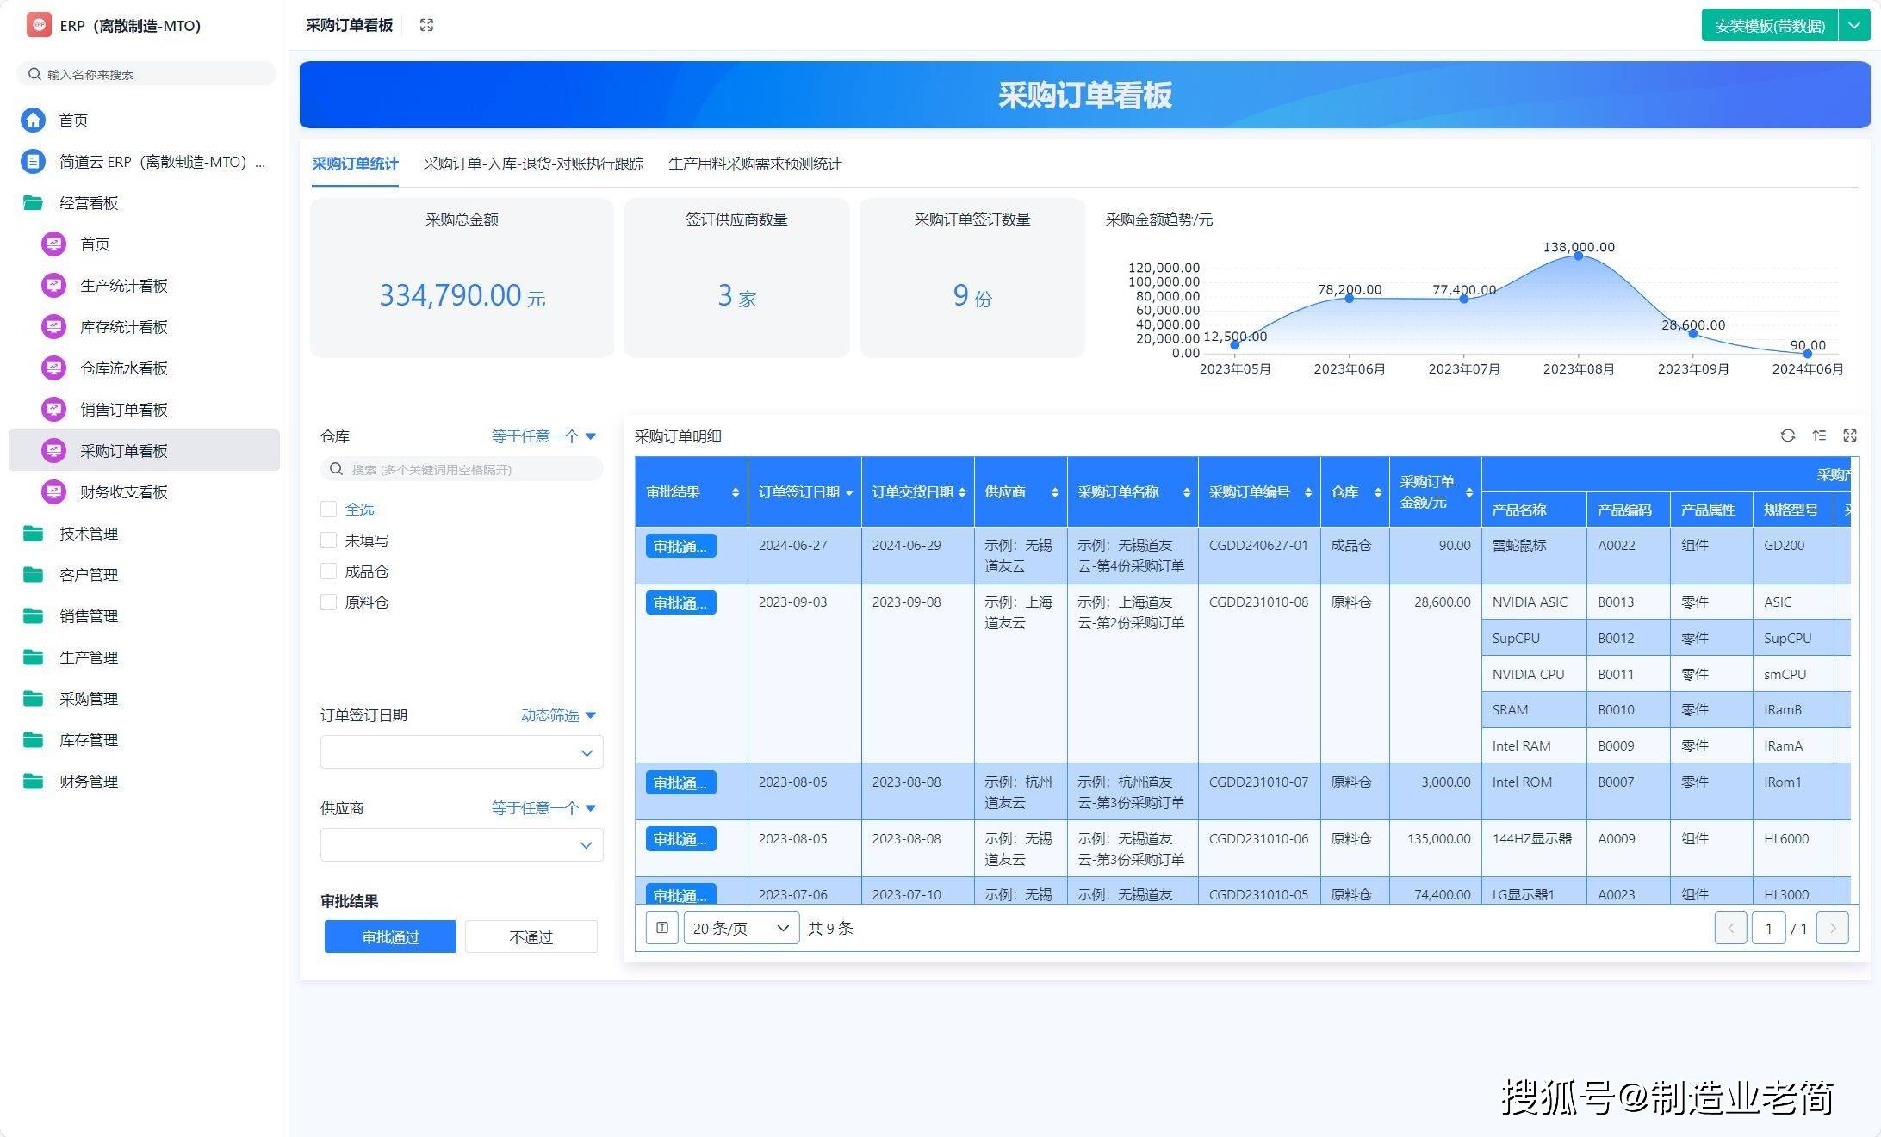
Task: Click 审批通... tag in 2024-06-27 row
Action: coord(680,546)
